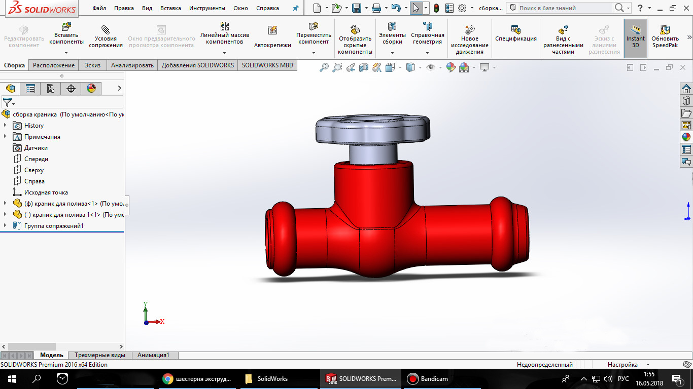The image size is (693, 389).
Task: Open SolidWorks Resources home icon in task pane
Action: 686,89
